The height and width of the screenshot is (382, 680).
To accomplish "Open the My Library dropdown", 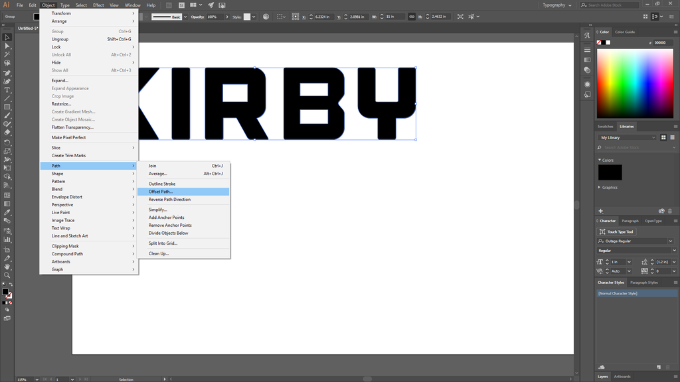I will point(627,137).
